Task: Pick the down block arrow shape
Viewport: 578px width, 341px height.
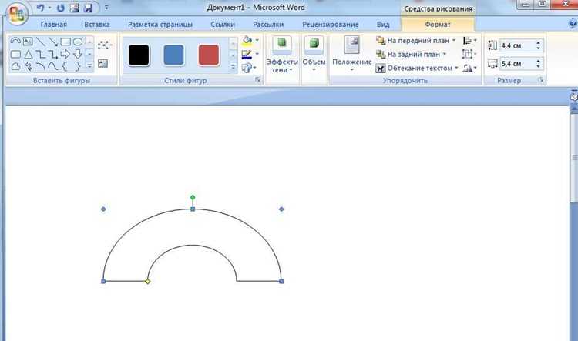Action: tap(78, 54)
